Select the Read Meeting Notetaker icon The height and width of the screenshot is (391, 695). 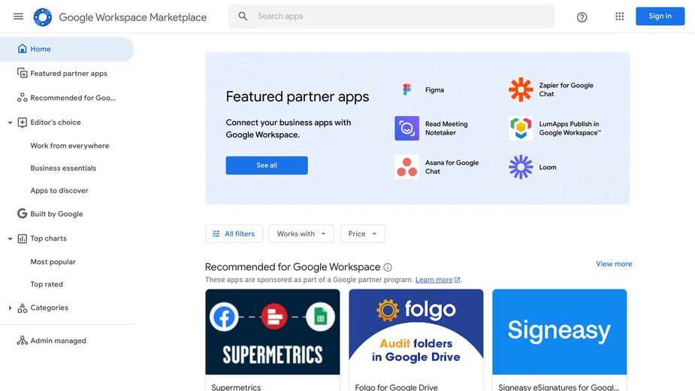point(406,129)
